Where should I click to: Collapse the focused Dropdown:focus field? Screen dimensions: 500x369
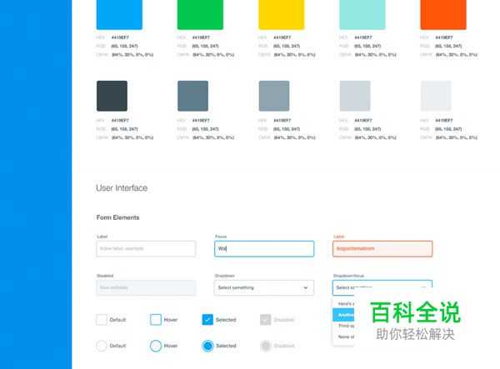pos(382,287)
